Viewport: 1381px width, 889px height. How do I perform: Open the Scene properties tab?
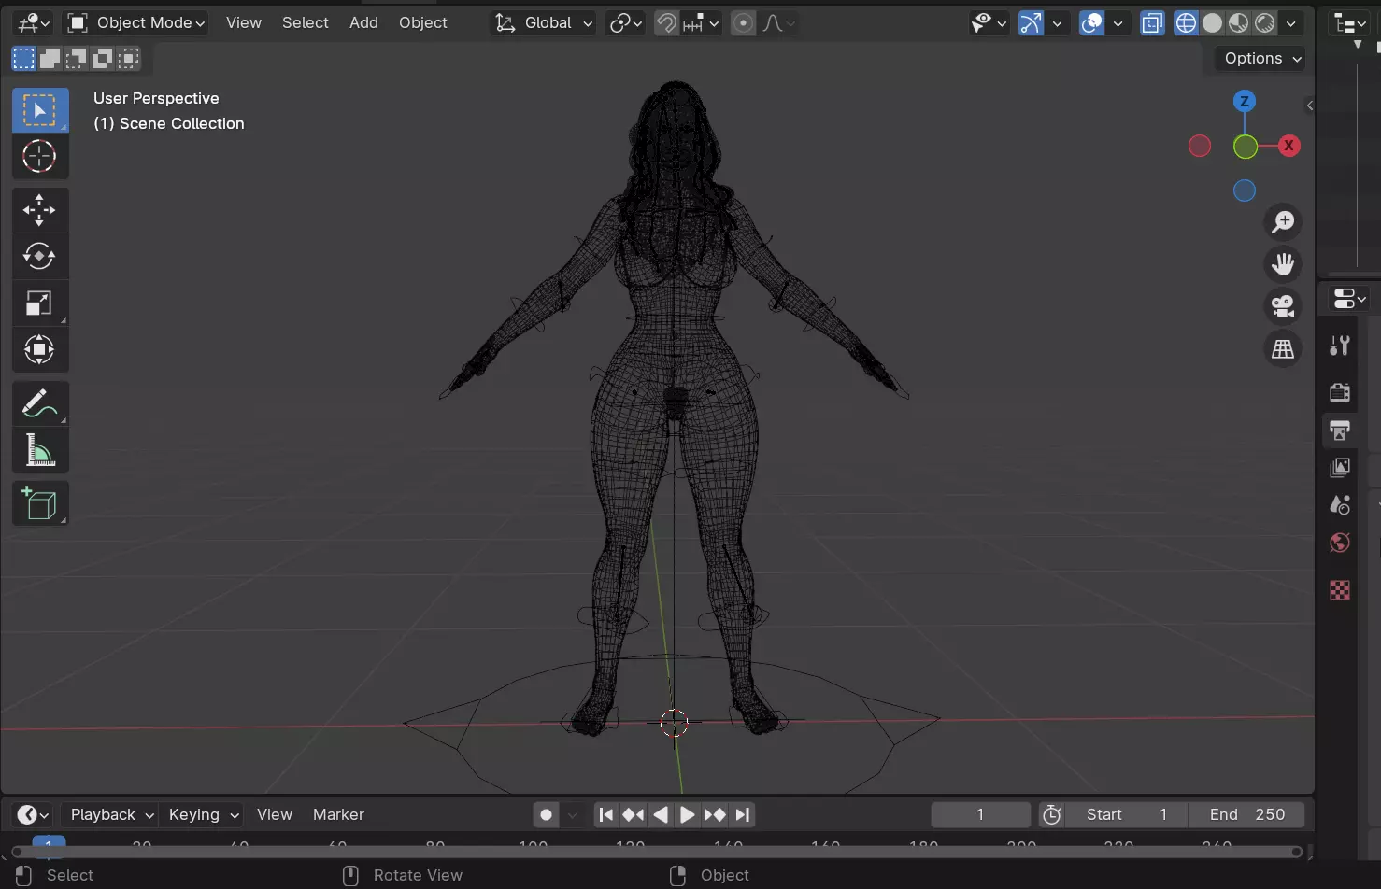pyautogui.click(x=1340, y=505)
